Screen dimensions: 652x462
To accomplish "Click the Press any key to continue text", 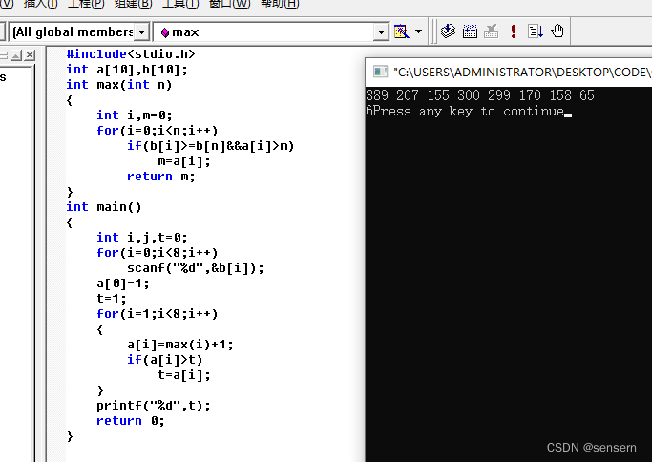I will [469, 112].
